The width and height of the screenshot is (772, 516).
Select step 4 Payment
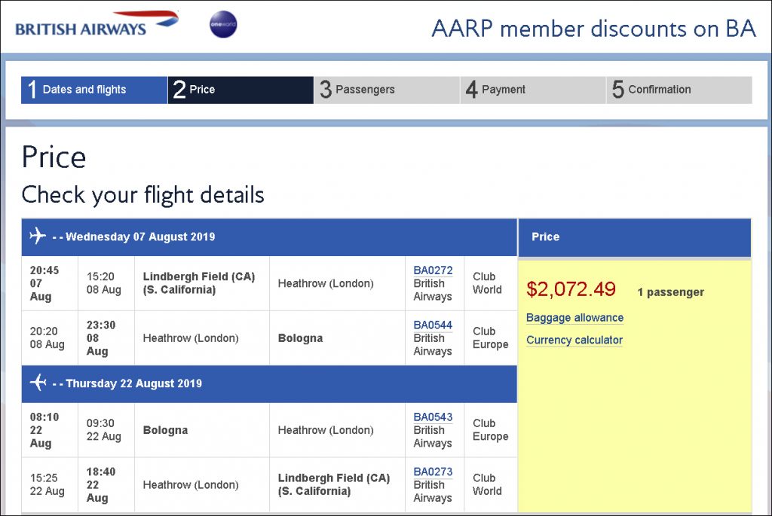pyautogui.click(x=533, y=90)
